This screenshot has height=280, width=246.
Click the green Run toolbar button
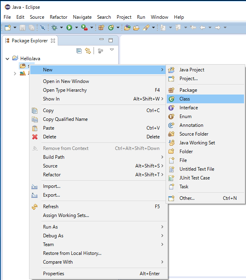tap(69, 28)
